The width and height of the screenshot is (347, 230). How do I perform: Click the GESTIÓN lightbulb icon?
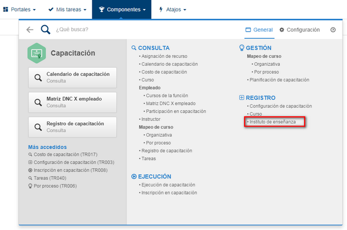242,48
